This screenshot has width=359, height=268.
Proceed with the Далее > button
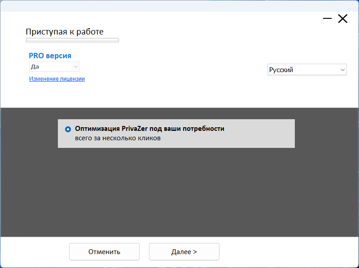[184, 251]
